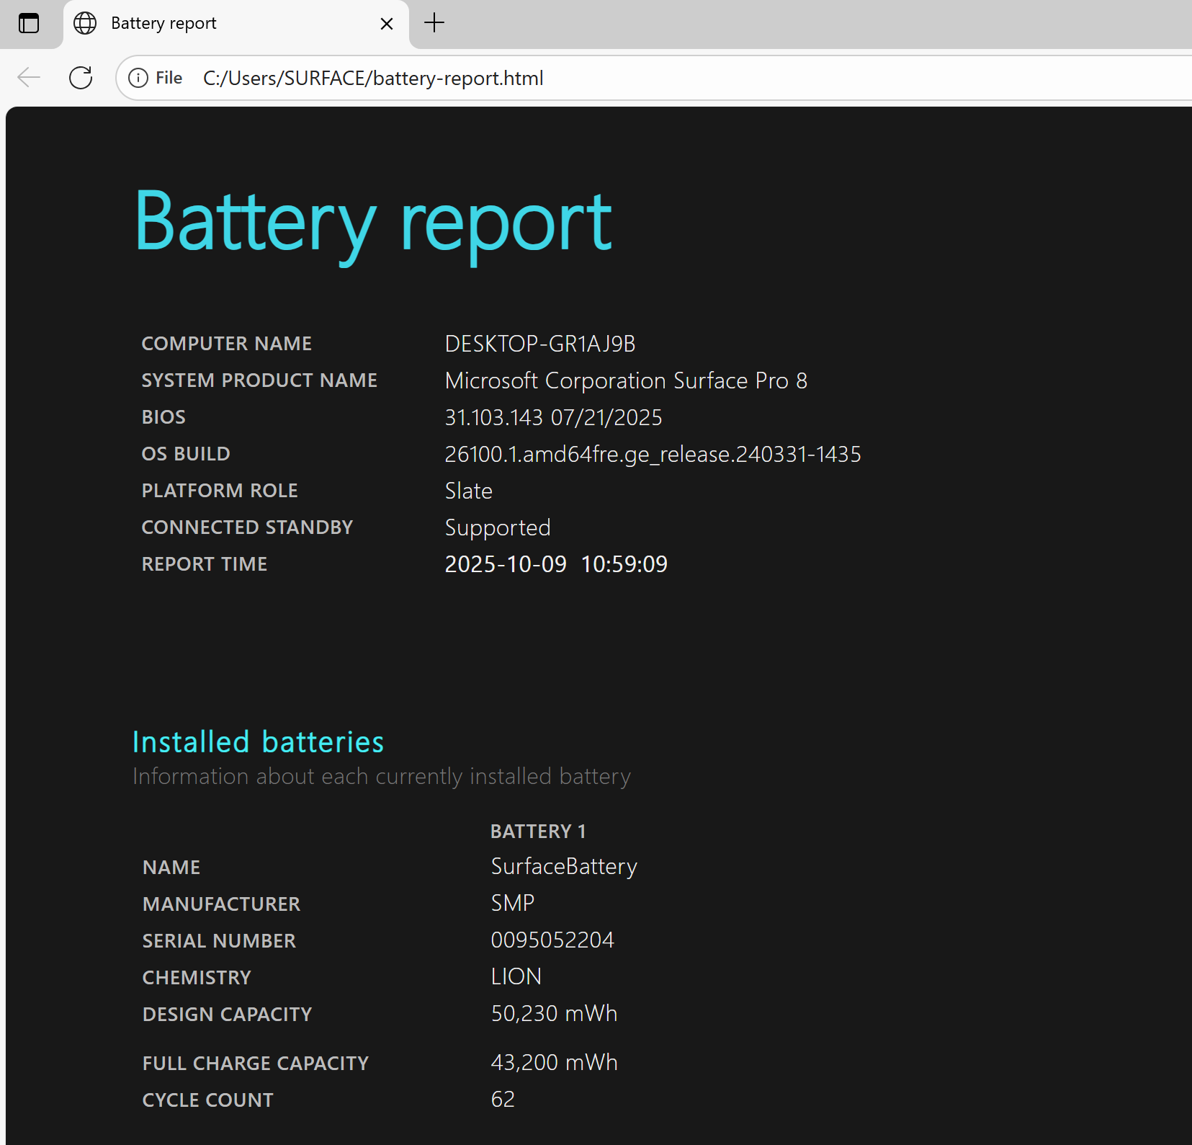Click the globe favicon on Battery report tab
Viewport: 1192px width, 1145px height.
tap(85, 24)
